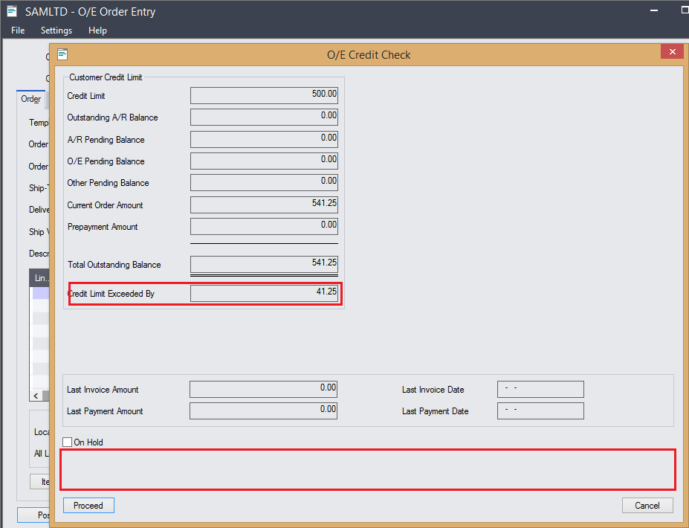Viewport: 689px width, 528px height.
Task: Click the 'Last Payment Date' label
Action: click(435, 411)
